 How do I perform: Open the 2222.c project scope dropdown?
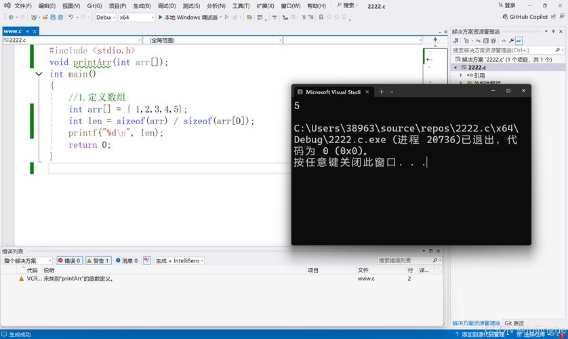72,40
